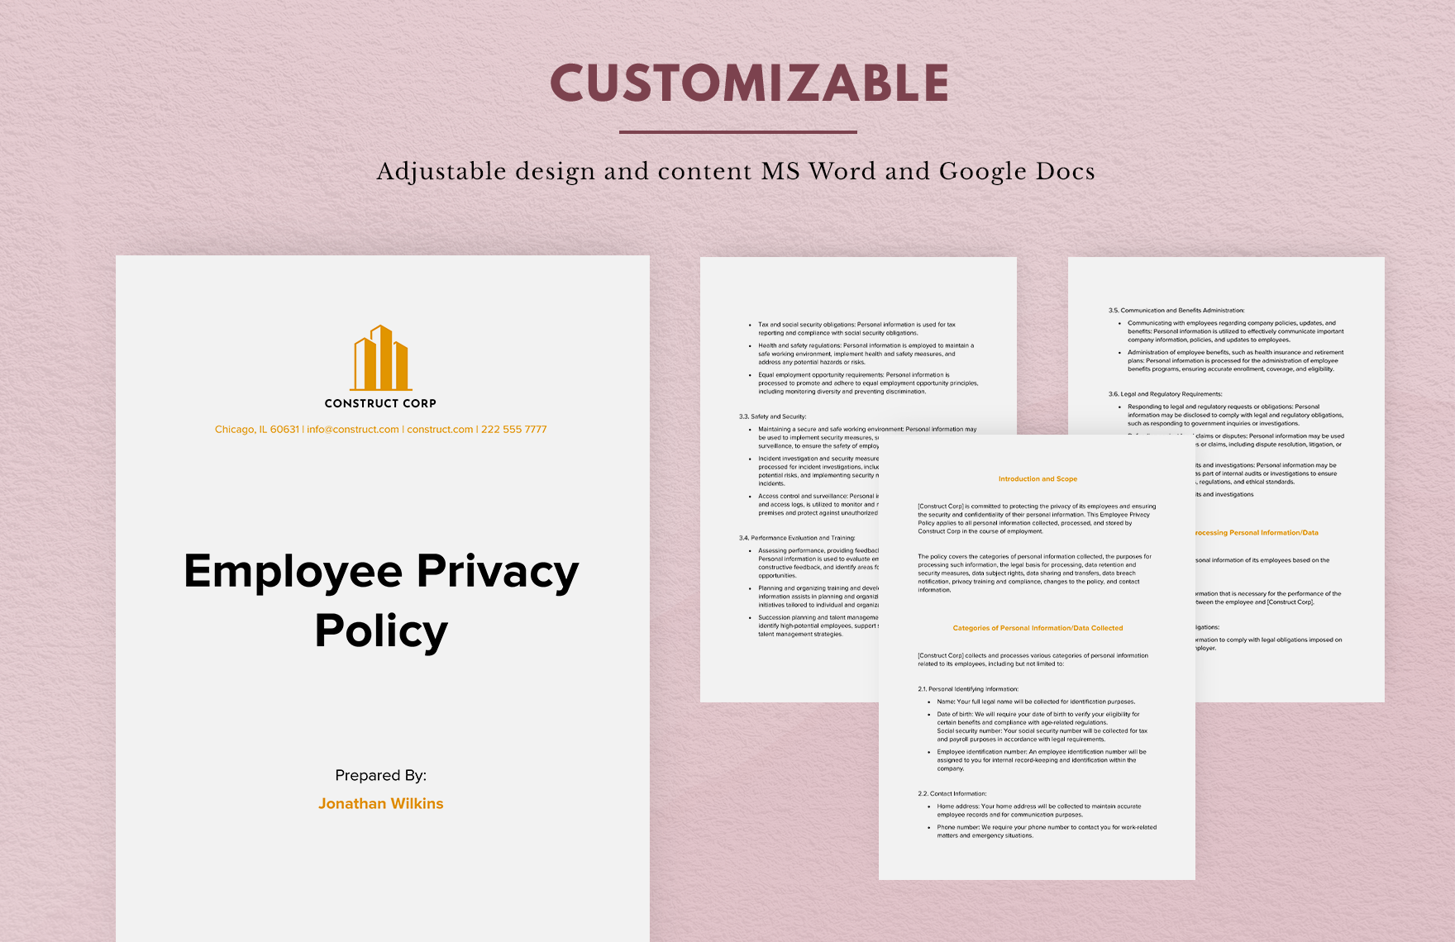Click the '2.1. Personal Identifying Information:' subheading
The height and width of the screenshot is (942, 1455).
coord(968,688)
